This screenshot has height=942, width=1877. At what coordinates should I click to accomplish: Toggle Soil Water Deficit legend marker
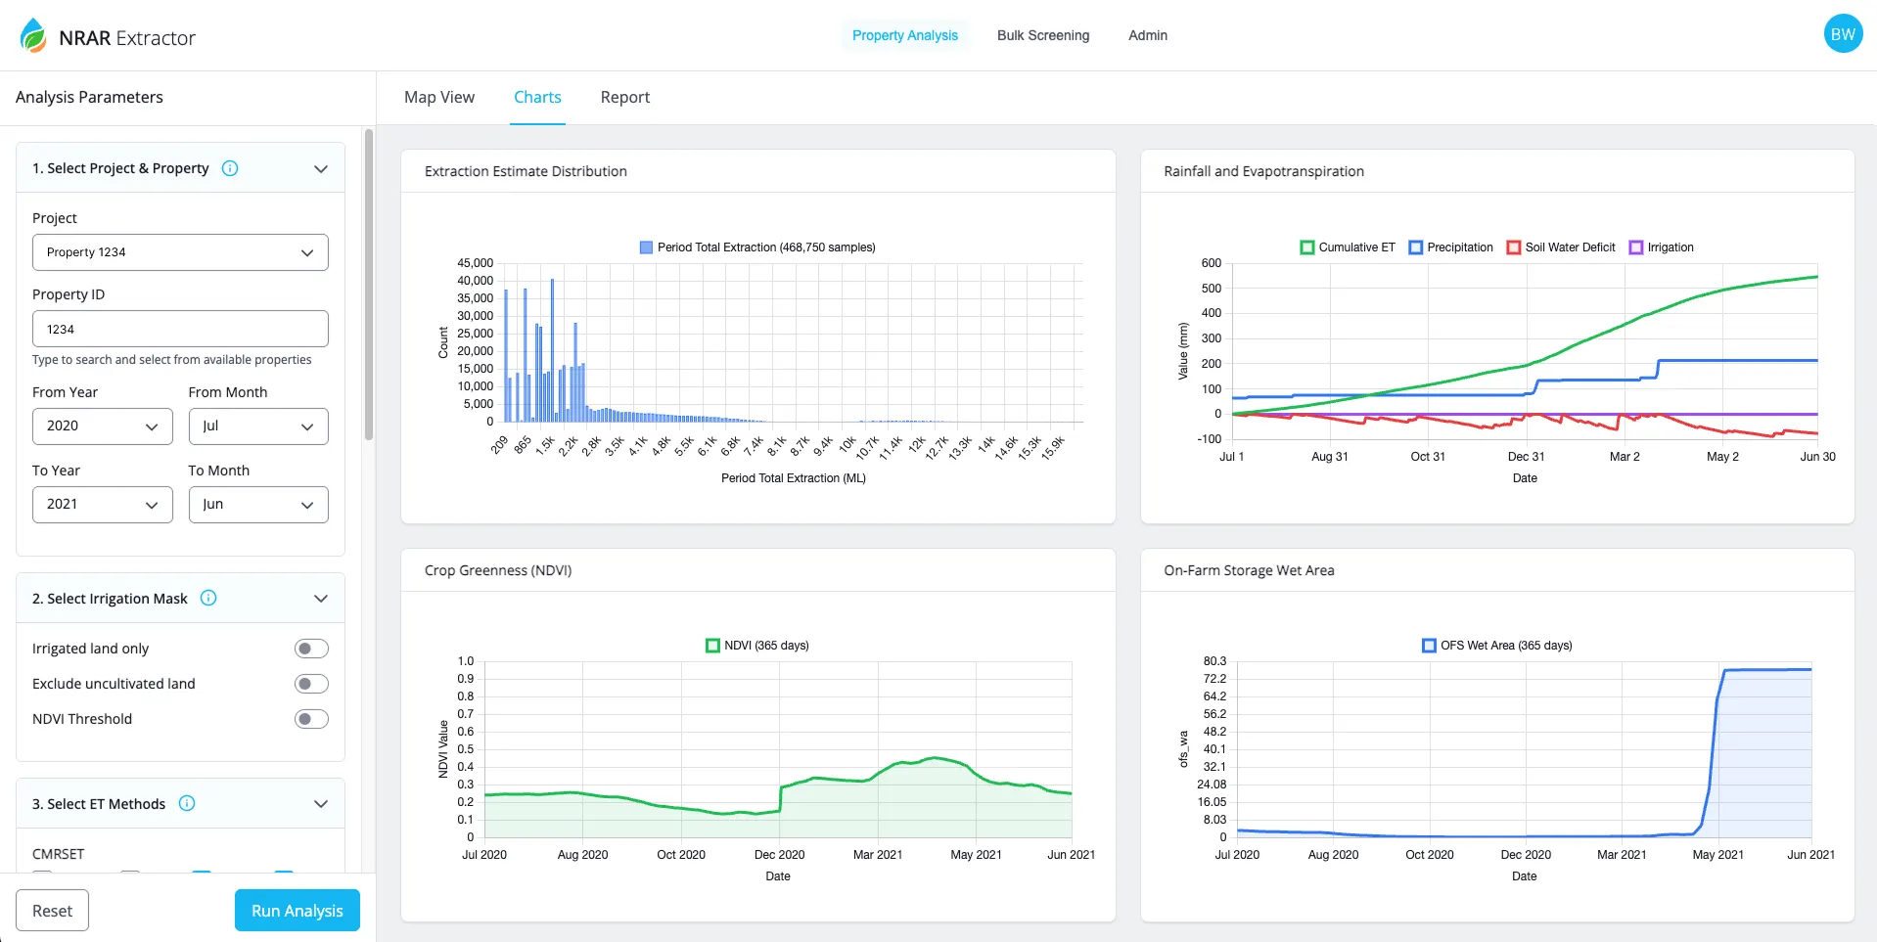coord(1513,247)
